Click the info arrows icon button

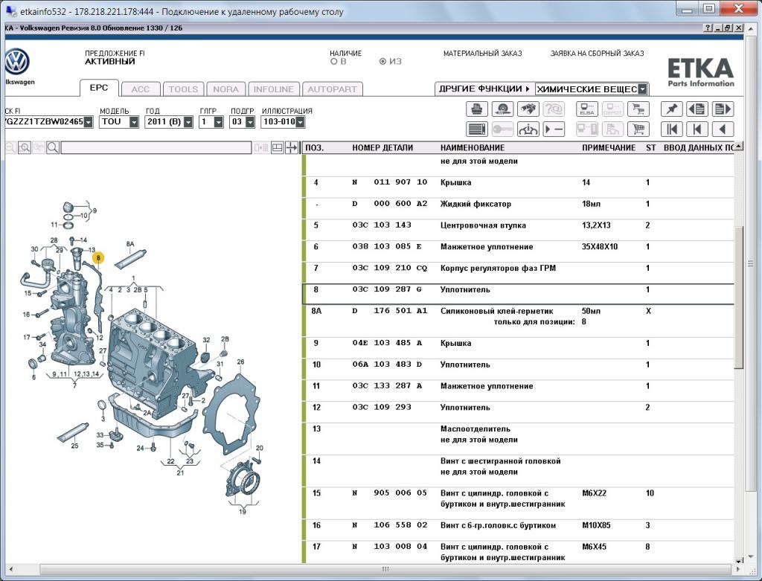click(528, 129)
